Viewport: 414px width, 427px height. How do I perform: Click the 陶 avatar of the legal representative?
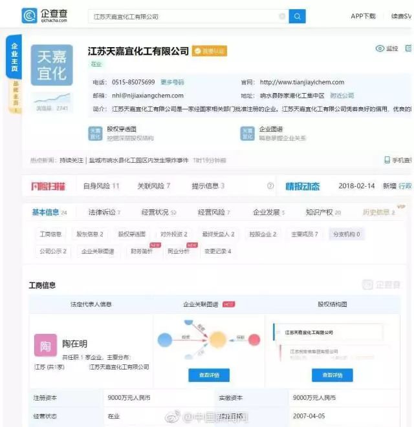click(x=45, y=344)
